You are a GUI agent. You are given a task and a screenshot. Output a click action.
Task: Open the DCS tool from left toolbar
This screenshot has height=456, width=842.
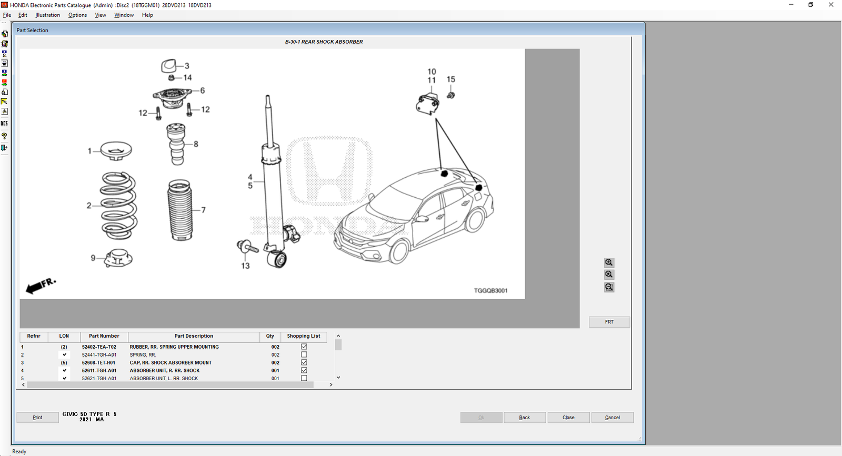tap(4, 124)
